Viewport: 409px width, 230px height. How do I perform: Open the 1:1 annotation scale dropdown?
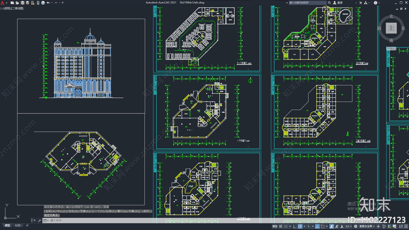pyautogui.click(x=349, y=226)
